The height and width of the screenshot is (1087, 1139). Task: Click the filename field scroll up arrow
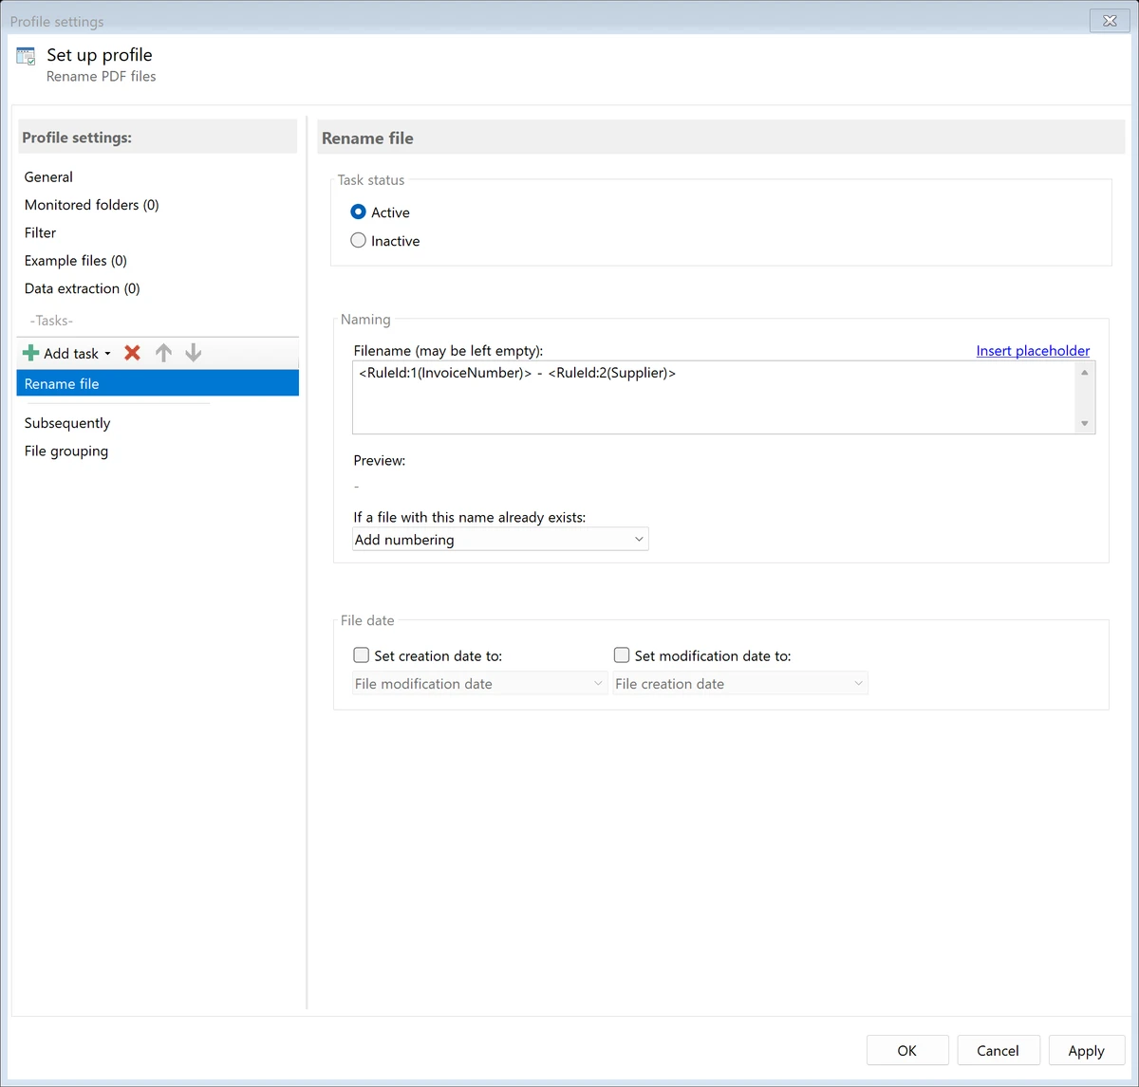1085,372
